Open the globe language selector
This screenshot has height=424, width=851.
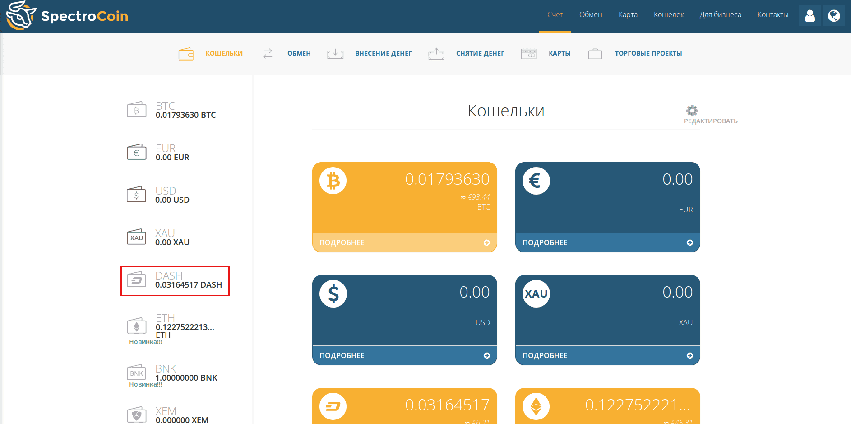point(834,16)
